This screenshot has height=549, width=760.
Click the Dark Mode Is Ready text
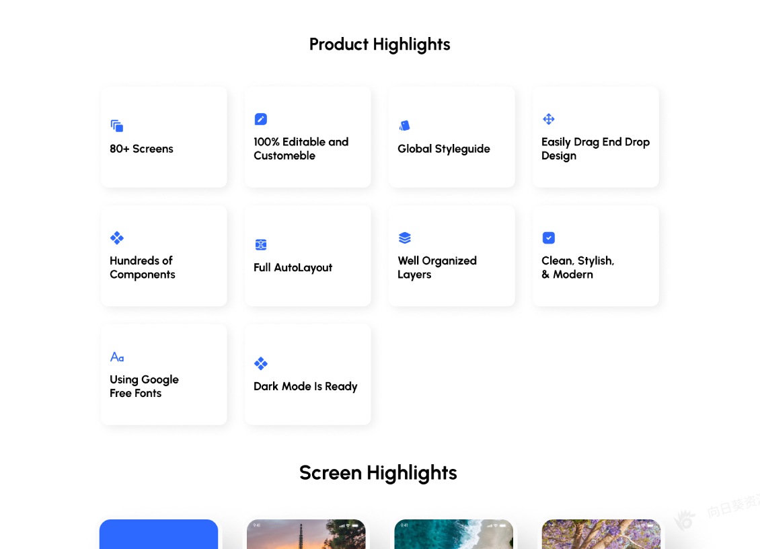click(305, 386)
